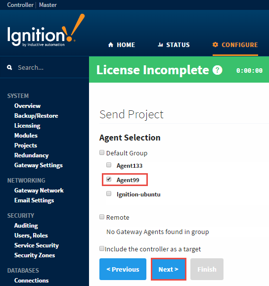Viewport: 269px width, 286px height.
Task: Click the Home house icon
Action: pyautogui.click(x=111, y=45)
